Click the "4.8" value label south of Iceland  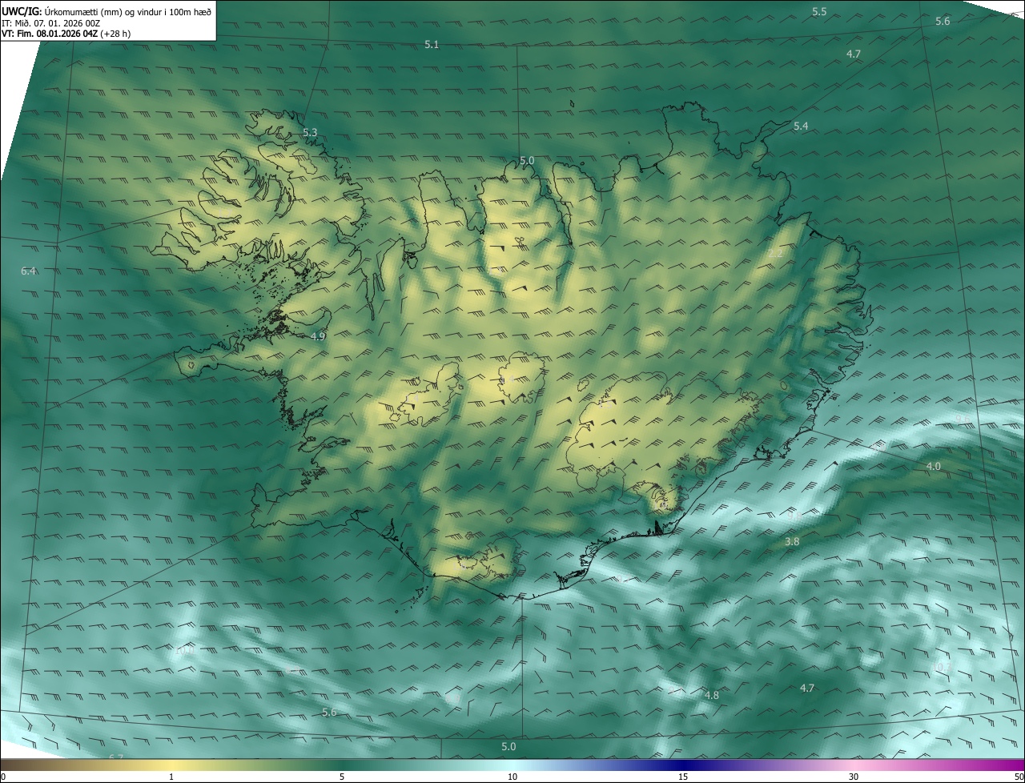tap(711, 695)
